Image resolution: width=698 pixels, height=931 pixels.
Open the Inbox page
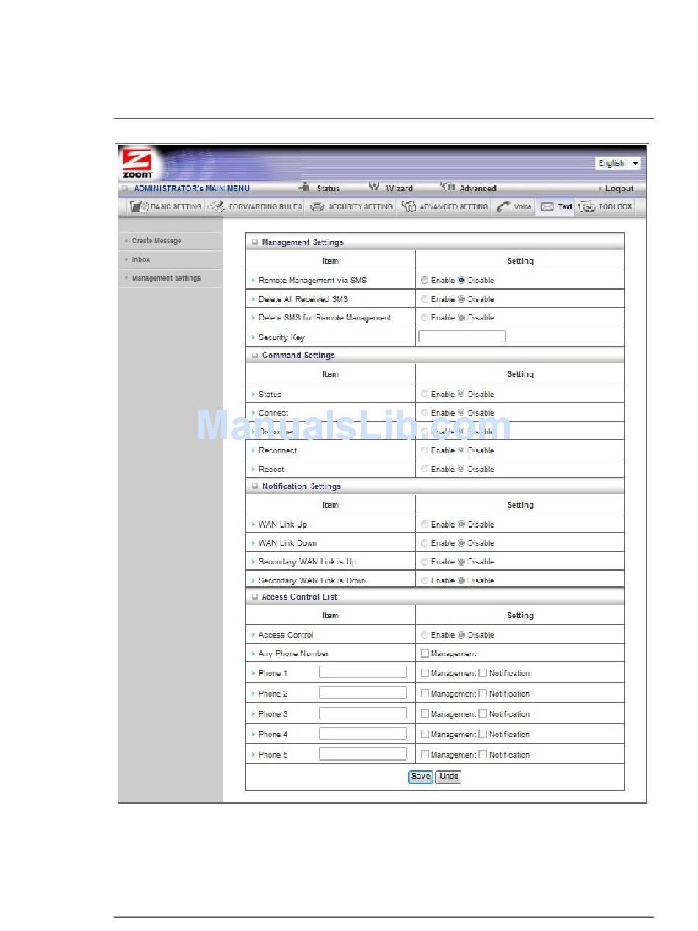tap(141, 259)
